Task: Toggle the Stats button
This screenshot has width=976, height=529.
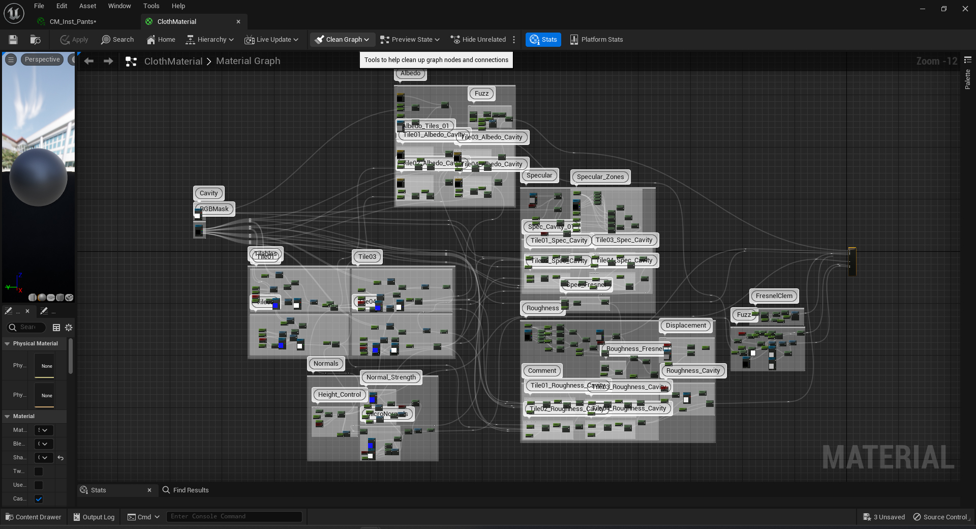Action: pos(543,40)
